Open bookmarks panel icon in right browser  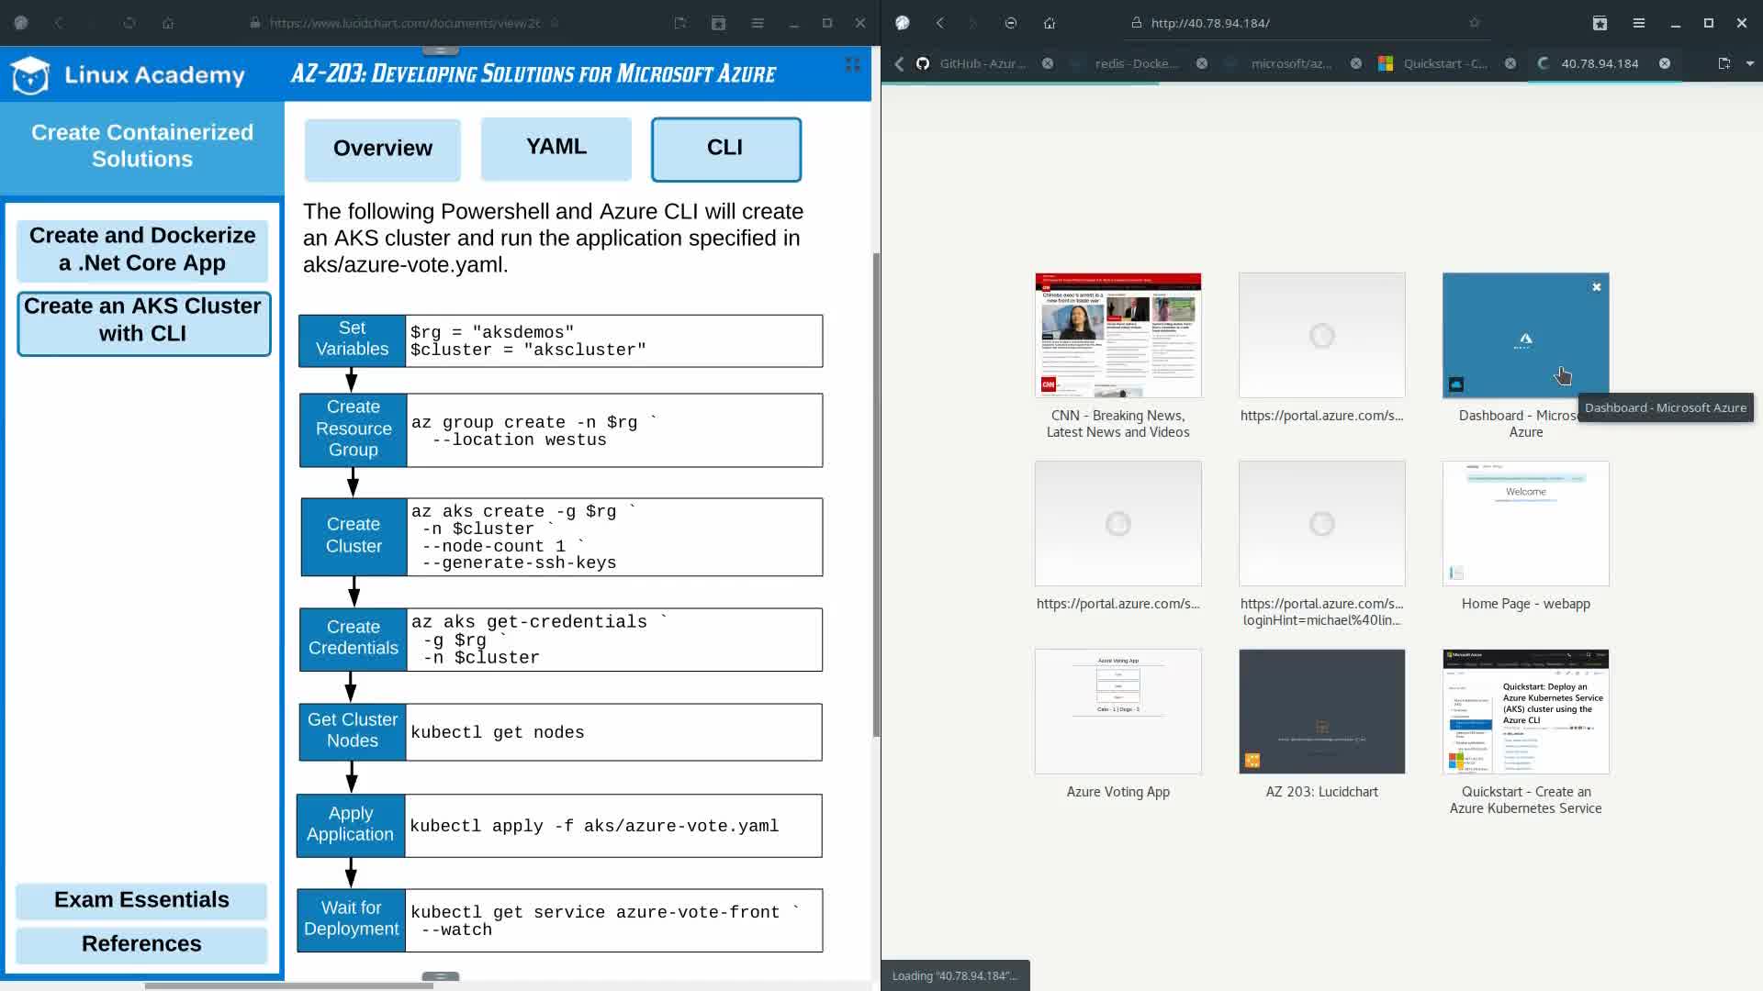1600,23
